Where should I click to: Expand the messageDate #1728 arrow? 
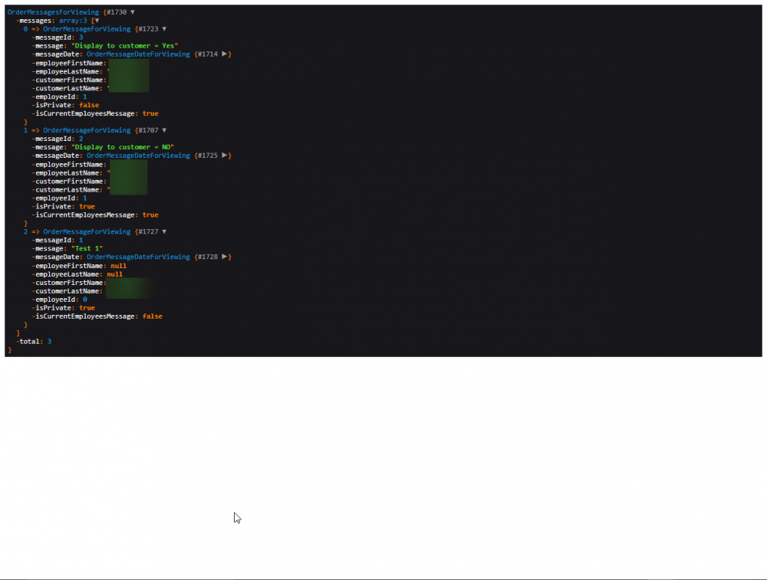point(225,257)
